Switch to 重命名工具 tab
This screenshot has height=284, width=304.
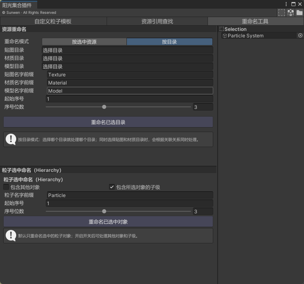(255, 21)
